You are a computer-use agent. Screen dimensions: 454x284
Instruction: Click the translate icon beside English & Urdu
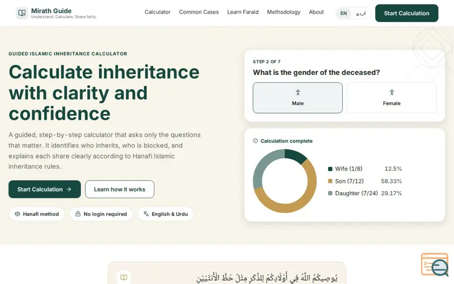[146, 214]
